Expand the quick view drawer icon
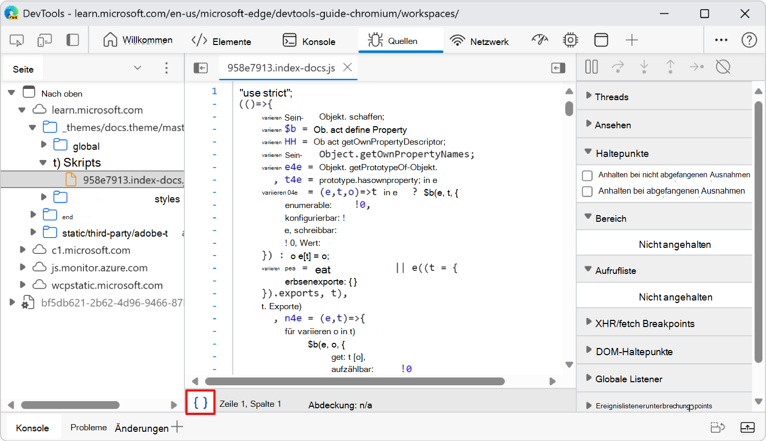The image size is (766, 441). (748, 427)
